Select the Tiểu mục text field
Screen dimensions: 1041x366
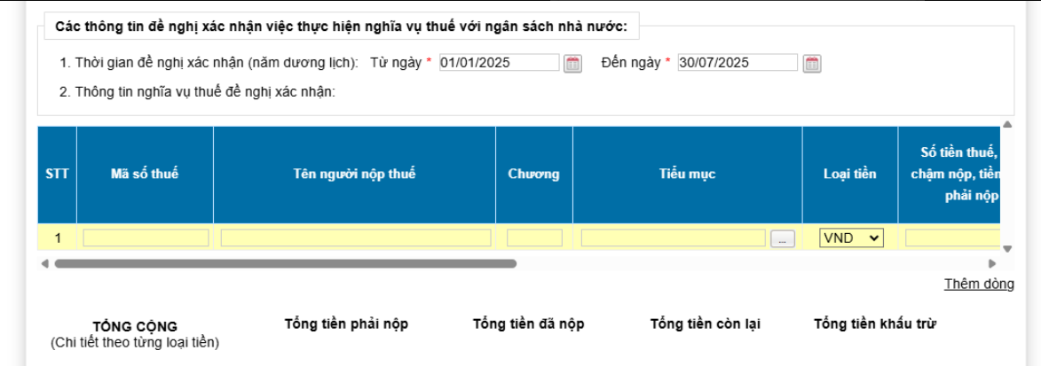(673, 238)
